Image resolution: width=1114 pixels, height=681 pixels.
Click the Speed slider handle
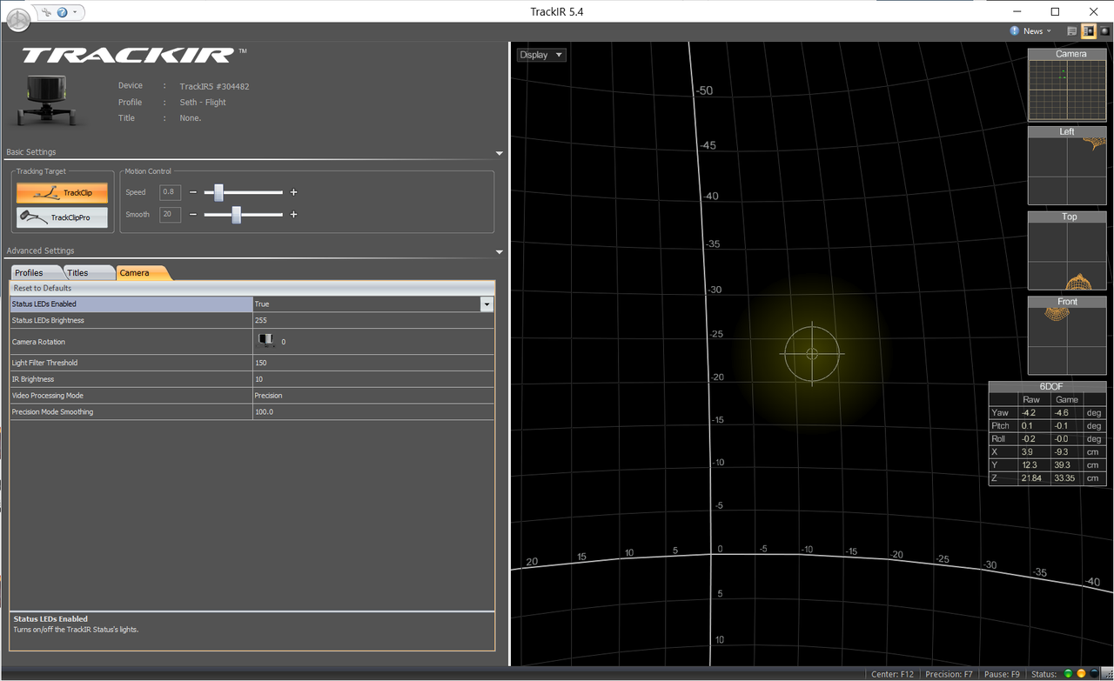pos(219,192)
